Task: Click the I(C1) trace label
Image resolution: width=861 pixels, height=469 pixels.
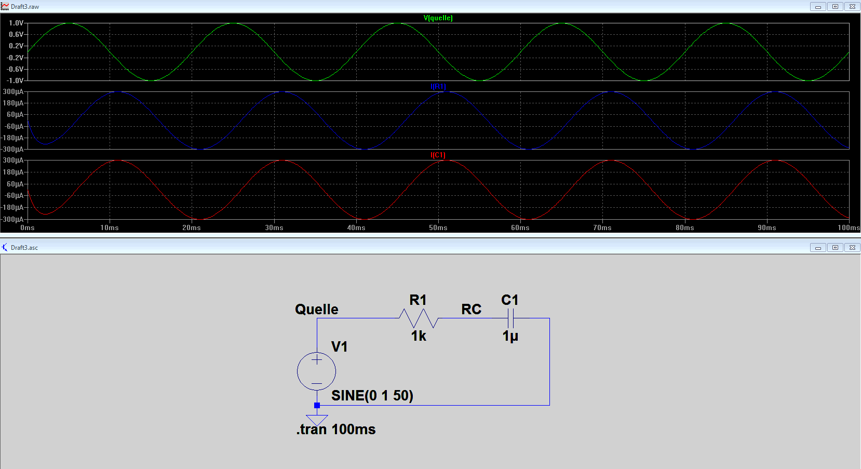Action: pyautogui.click(x=438, y=155)
